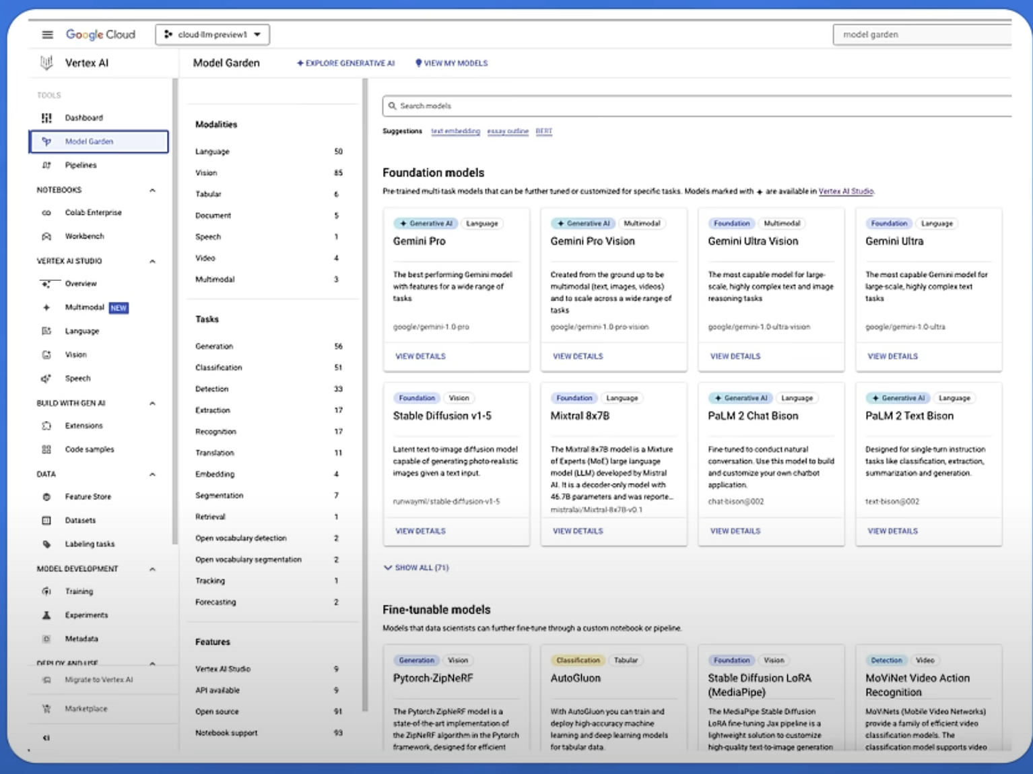This screenshot has height=774, width=1033.
Task: Filter by Generation task
Action: [x=269, y=346]
